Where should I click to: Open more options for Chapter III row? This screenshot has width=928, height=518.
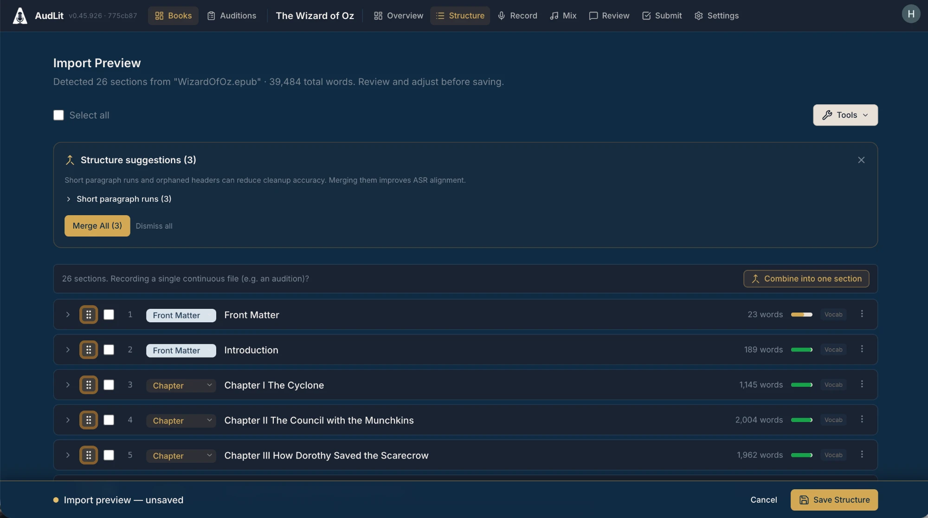862,455
